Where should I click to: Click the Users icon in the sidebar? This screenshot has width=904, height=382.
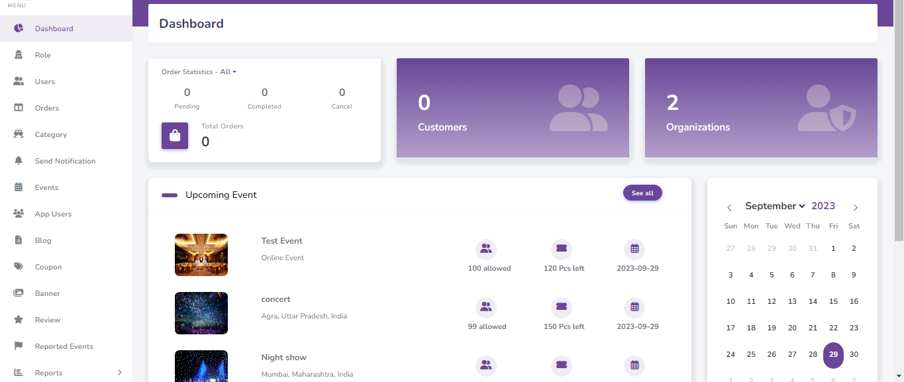coord(19,81)
